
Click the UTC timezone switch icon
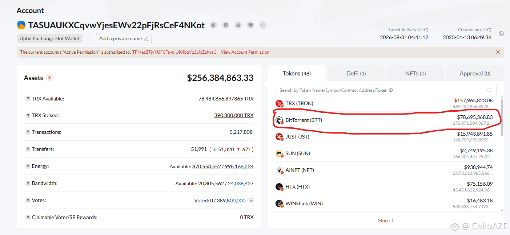tap(501, 34)
